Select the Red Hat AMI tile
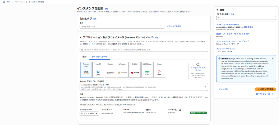 (x=135, y=69)
